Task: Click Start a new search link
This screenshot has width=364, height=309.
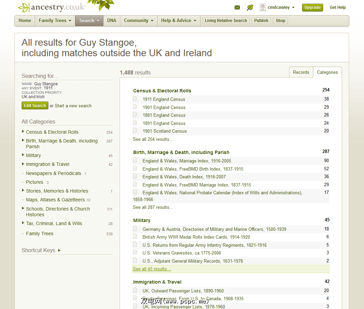Action: pos(73,106)
